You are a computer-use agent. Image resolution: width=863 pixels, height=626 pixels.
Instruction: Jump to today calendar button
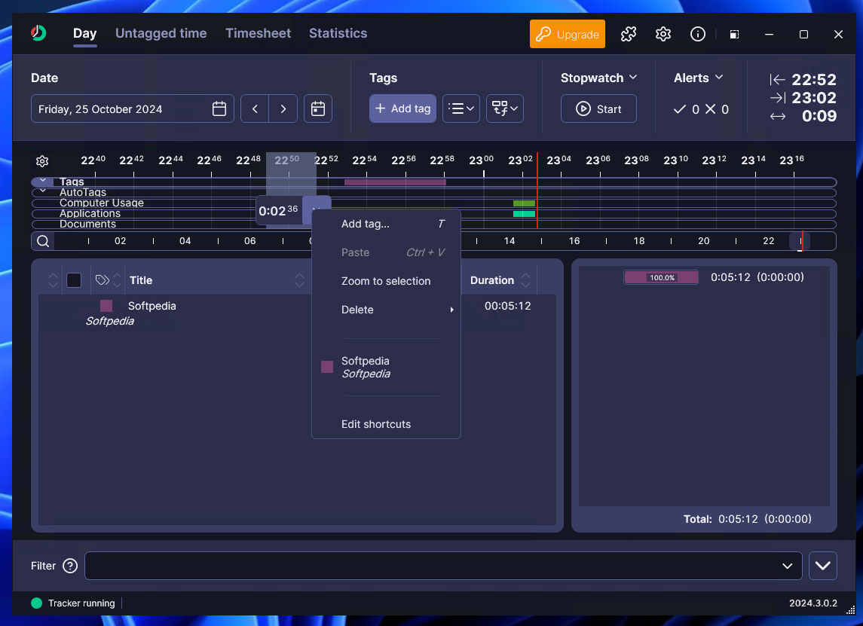pos(318,109)
